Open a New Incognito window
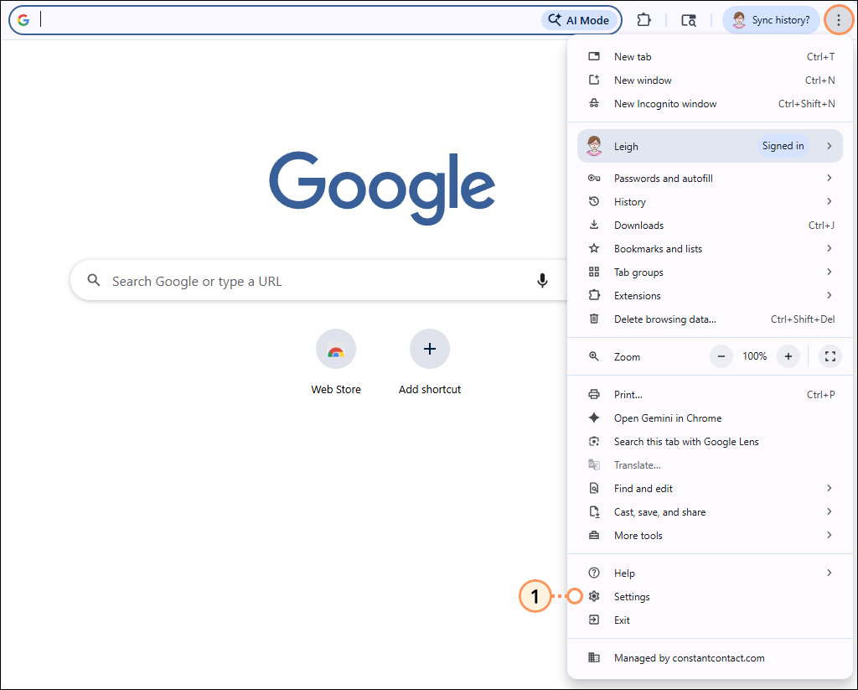The width and height of the screenshot is (858, 690). tap(665, 103)
